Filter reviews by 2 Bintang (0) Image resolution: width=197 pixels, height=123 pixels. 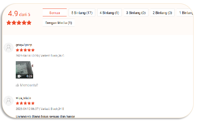pyautogui.click(x=162, y=12)
